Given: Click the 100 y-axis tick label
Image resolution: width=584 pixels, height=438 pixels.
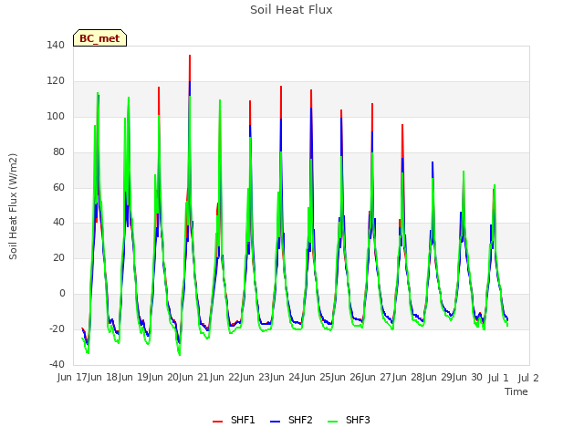Looking at the screenshot, I should (x=56, y=116).
